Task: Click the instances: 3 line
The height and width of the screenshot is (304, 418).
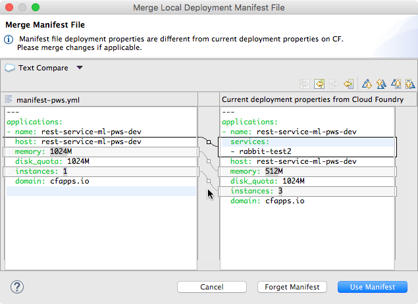Action: pos(307,191)
